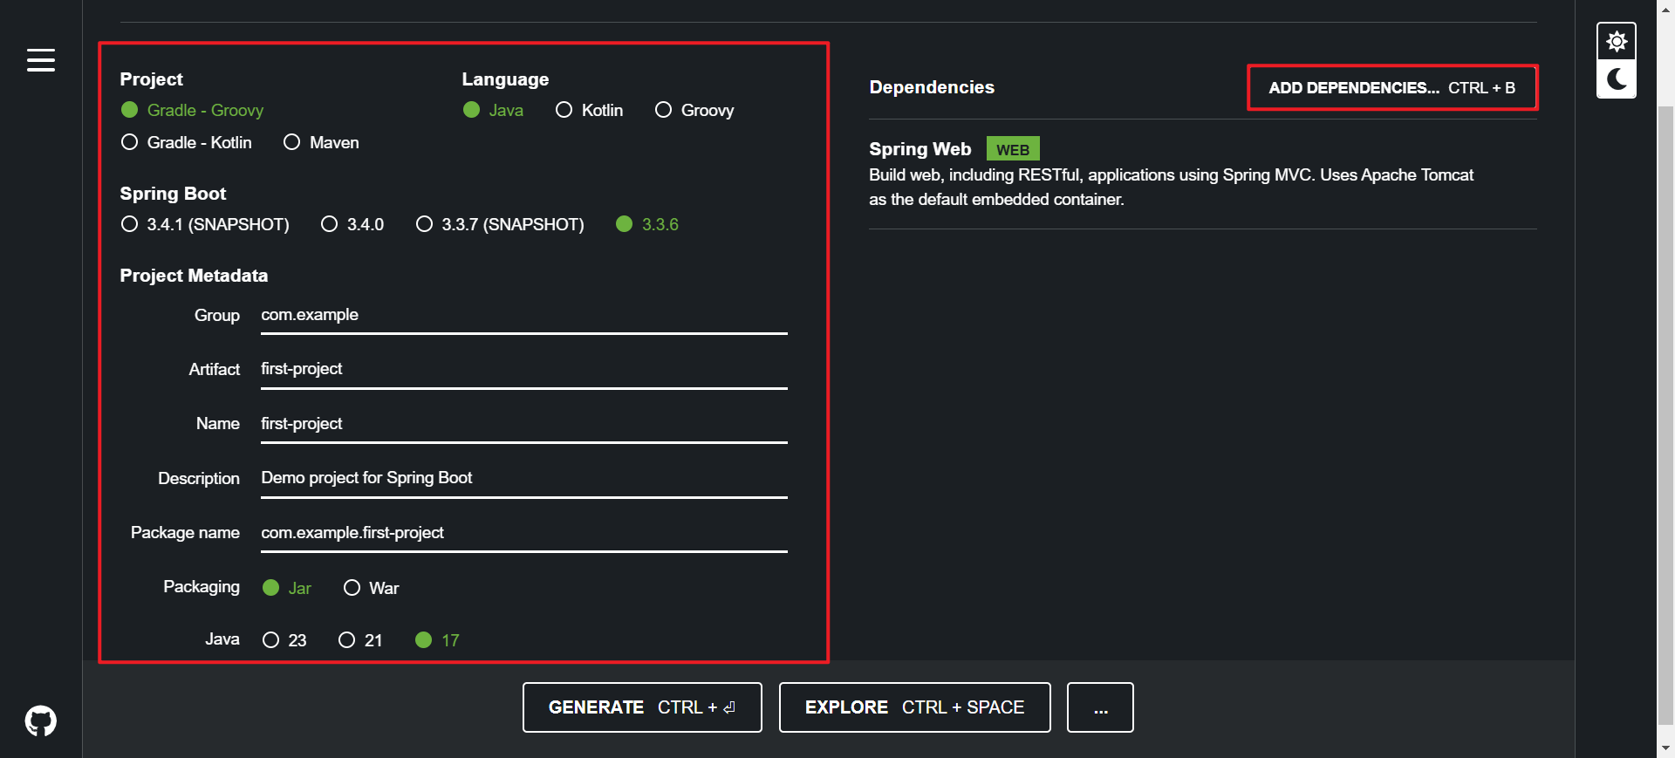Select Spring Boot 3.3.7 (SNAPSHOT)
This screenshot has height=758, width=1675.
point(500,224)
